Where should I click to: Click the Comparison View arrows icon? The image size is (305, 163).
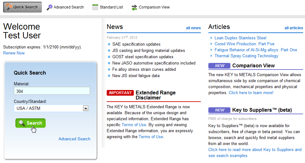134,8
